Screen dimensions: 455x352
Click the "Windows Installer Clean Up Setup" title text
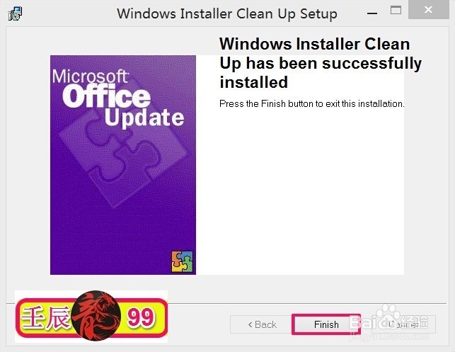(227, 14)
